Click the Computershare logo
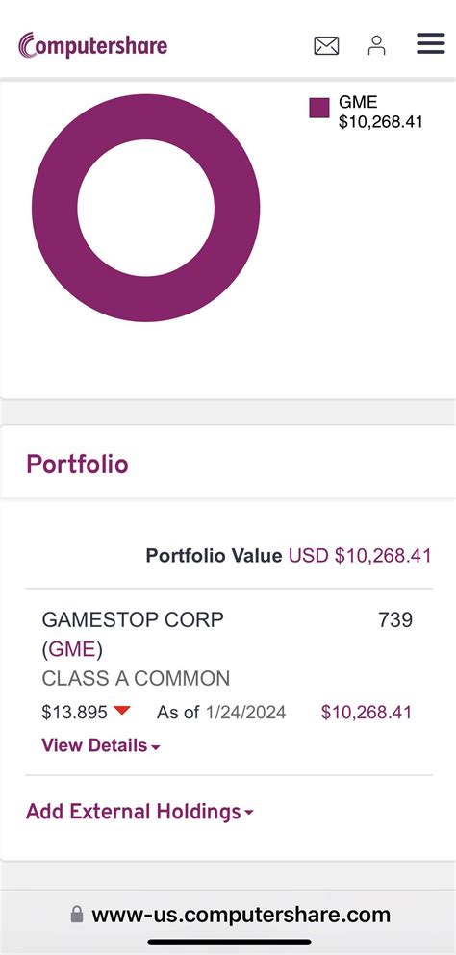 pyautogui.click(x=92, y=45)
